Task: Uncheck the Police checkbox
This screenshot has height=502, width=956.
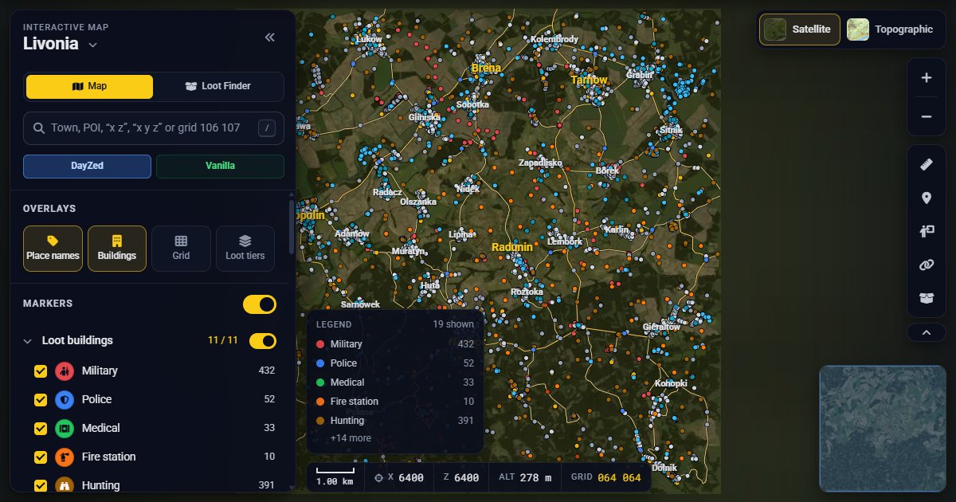Action: pyautogui.click(x=41, y=400)
